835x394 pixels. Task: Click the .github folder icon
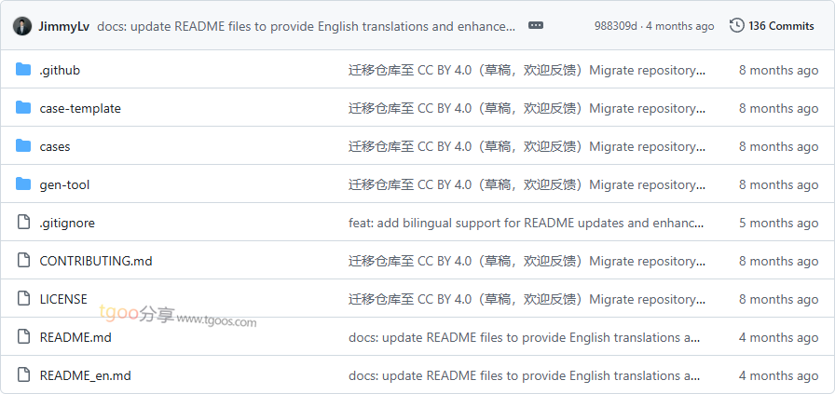tap(23, 70)
